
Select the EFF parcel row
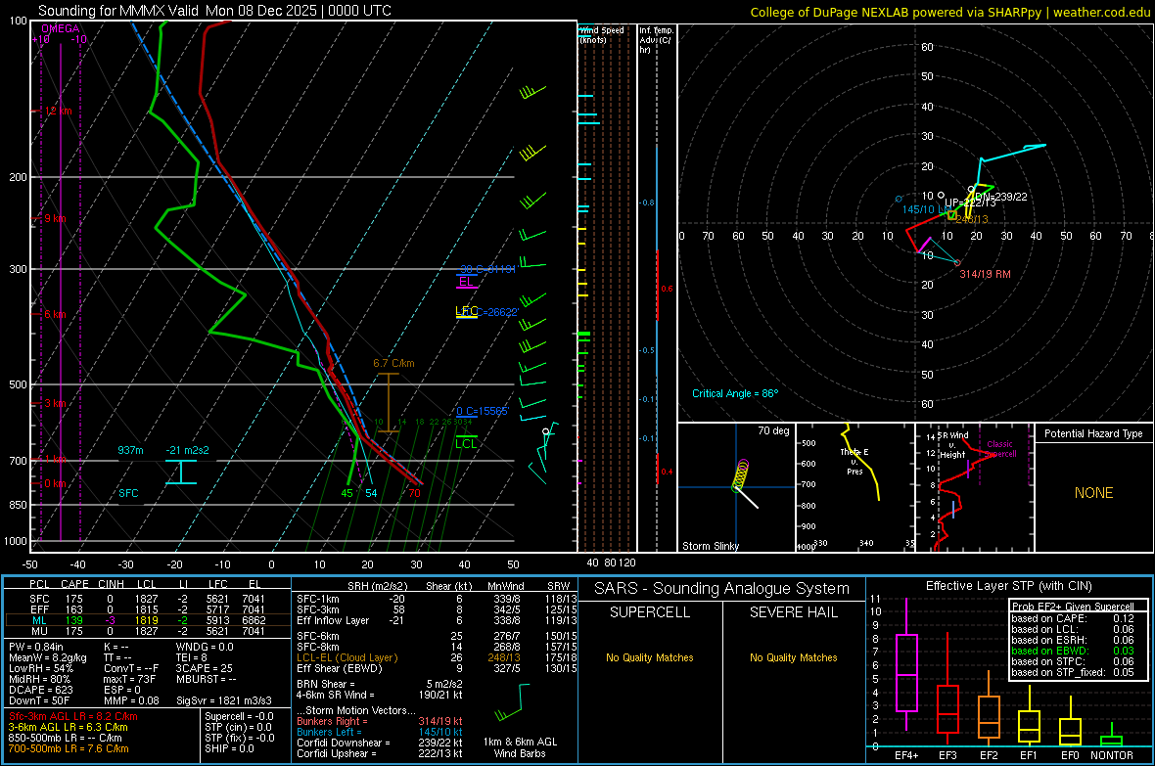148,609
